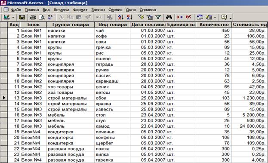Select the Код column header
This screenshot has height=163, width=268.
(x=14, y=25)
